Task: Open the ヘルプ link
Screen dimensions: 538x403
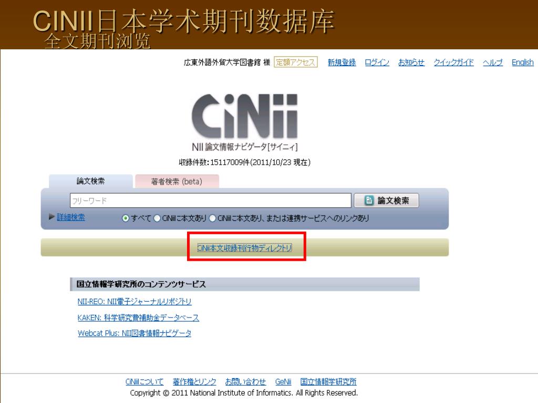Action: coord(493,62)
